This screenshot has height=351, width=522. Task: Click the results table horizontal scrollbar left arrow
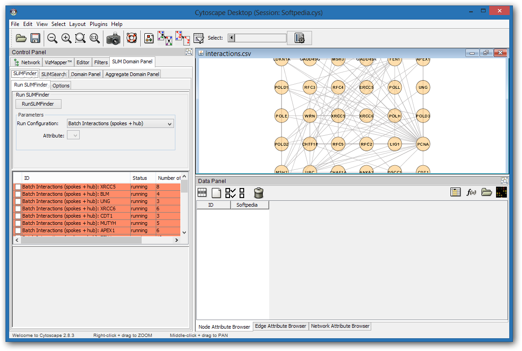click(x=17, y=240)
